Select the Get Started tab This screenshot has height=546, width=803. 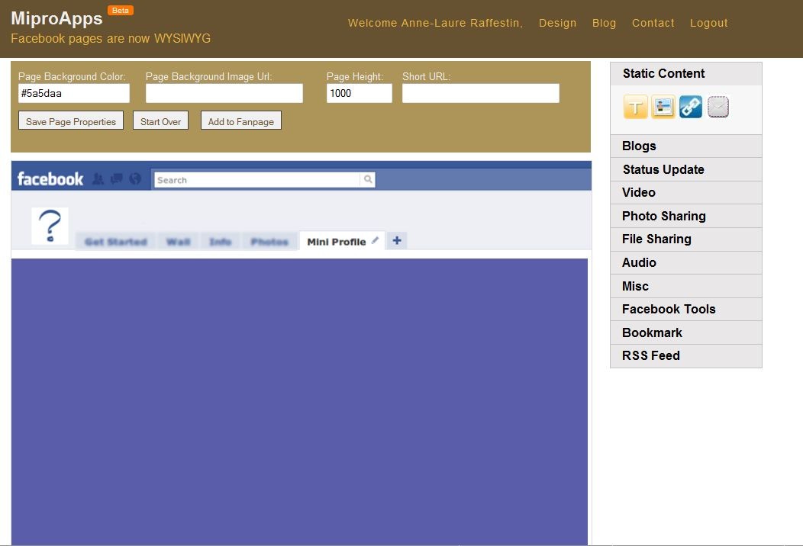(116, 242)
